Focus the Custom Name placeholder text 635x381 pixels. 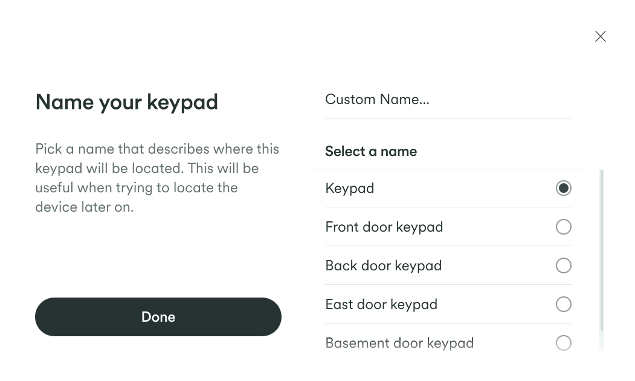click(x=377, y=99)
